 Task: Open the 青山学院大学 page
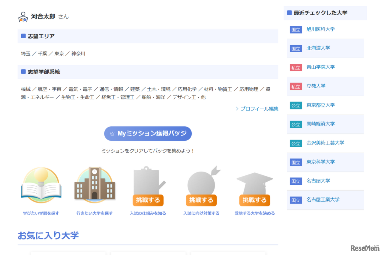pyautogui.click(x=321, y=67)
